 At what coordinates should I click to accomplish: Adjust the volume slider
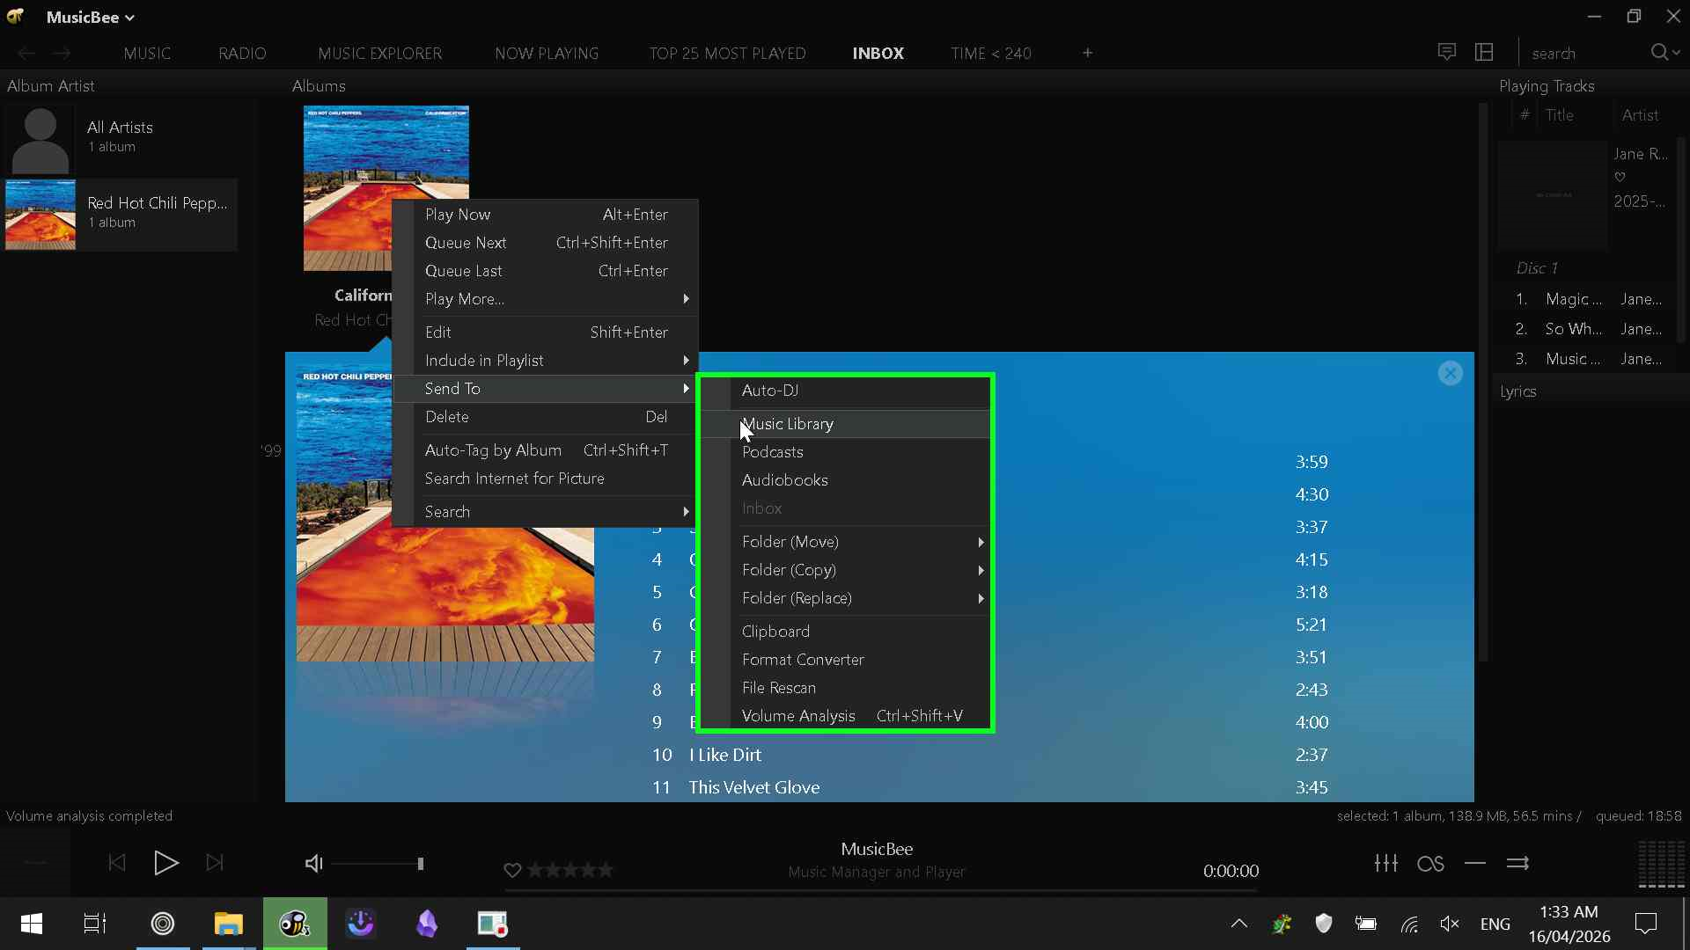378,864
